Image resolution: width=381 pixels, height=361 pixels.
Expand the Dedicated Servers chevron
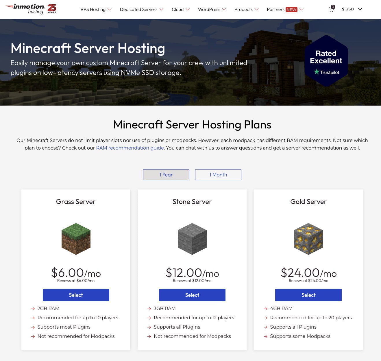coord(161,9)
